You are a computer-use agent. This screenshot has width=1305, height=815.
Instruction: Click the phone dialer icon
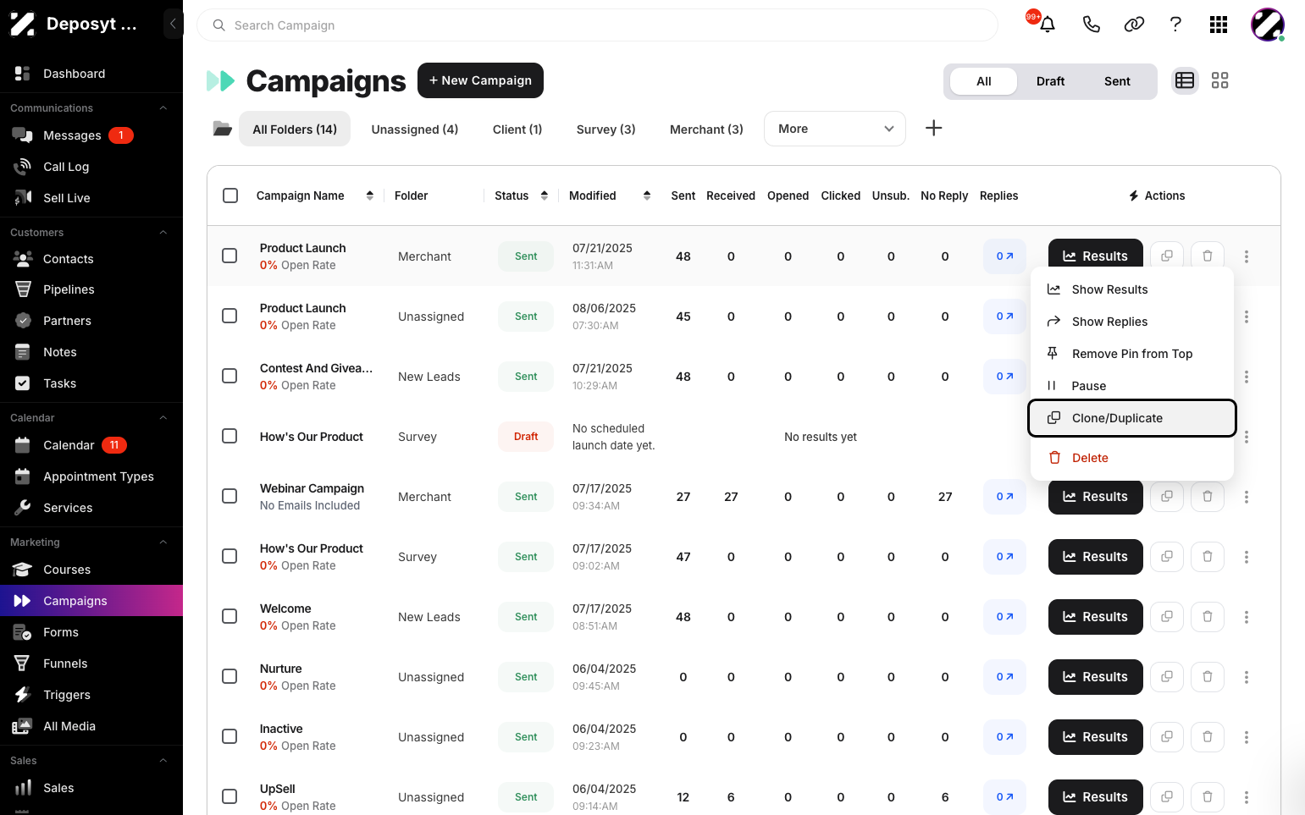(1091, 25)
